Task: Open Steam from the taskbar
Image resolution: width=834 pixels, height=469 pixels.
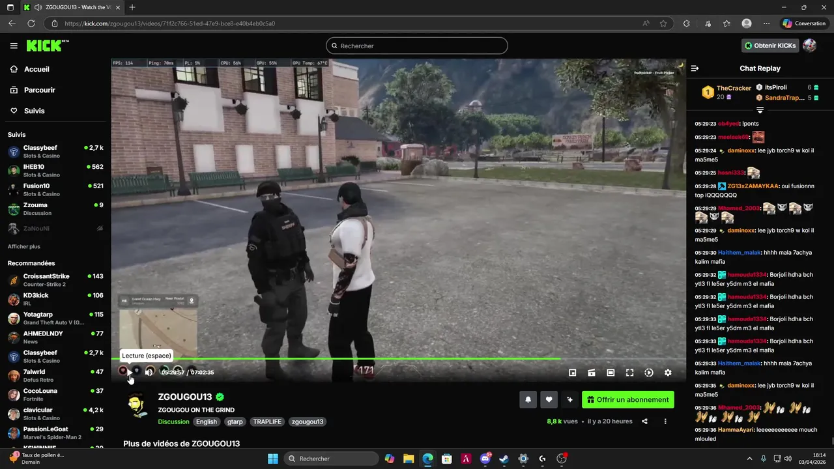Action: click(504, 459)
